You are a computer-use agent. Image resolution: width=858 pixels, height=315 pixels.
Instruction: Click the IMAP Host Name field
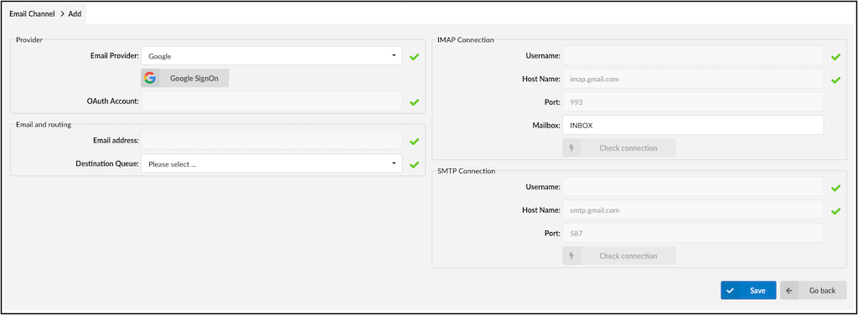coord(693,79)
